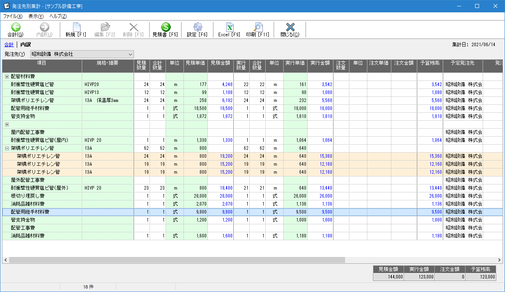
Task: Select the 内訳 view tab
Action: coord(26,45)
